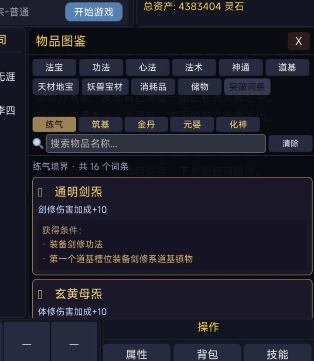Switch to the 心法 category
Screen dimensions: 314x361
(147, 68)
